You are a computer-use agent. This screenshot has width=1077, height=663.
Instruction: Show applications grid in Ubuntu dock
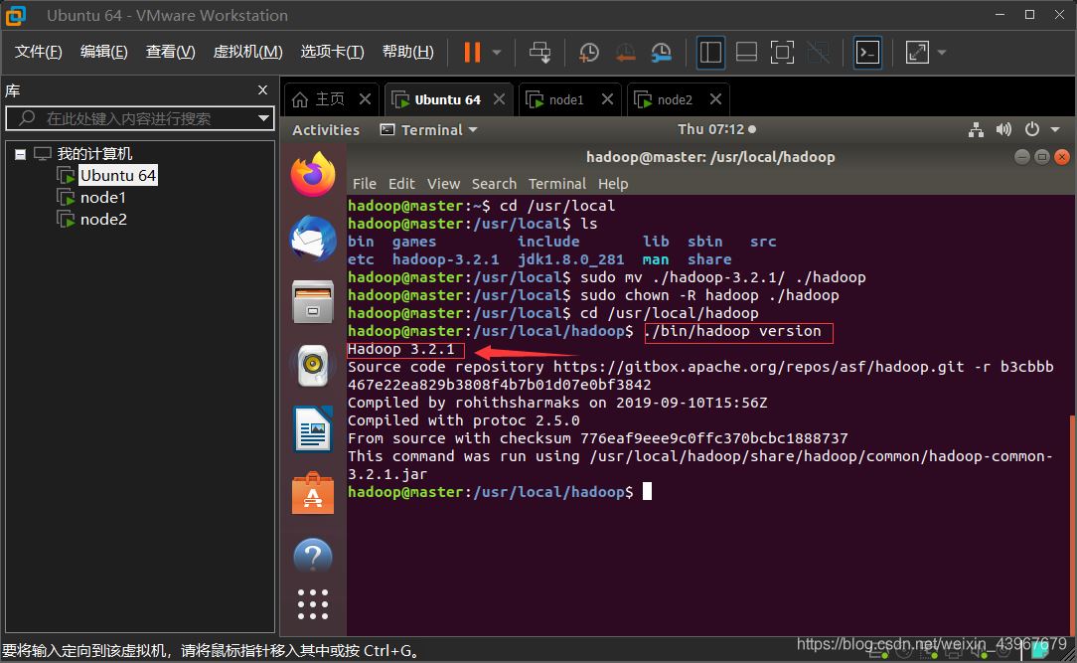[313, 603]
